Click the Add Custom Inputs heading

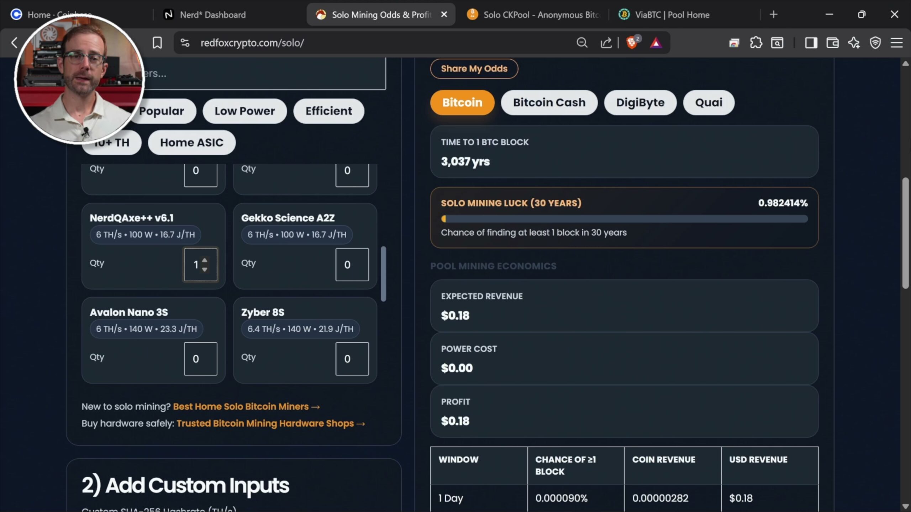185,485
